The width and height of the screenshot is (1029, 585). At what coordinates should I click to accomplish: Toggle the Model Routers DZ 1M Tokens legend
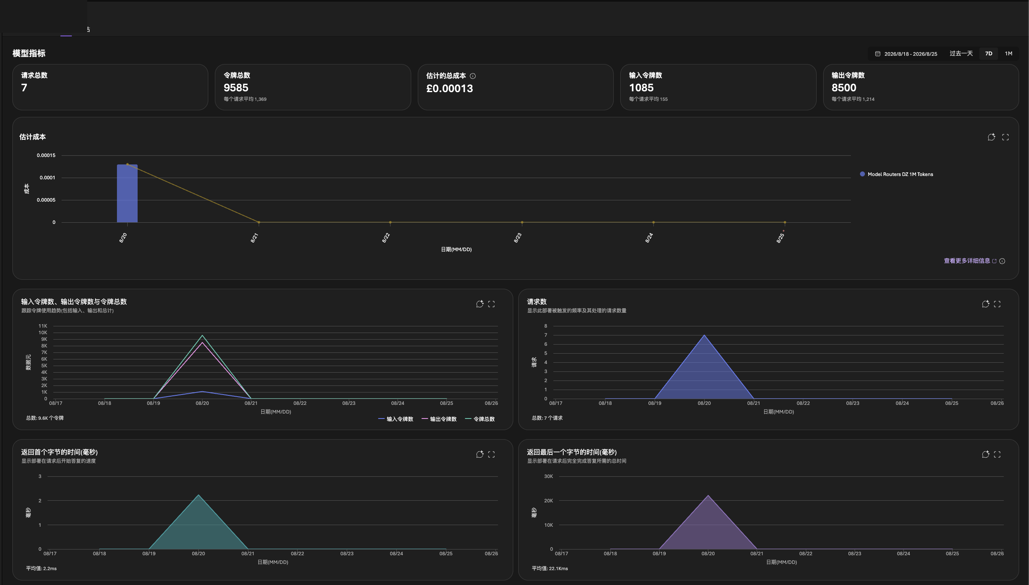pos(896,174)
